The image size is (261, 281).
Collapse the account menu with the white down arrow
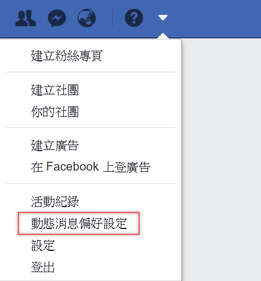pyautogui.click(x=163, y=18)
